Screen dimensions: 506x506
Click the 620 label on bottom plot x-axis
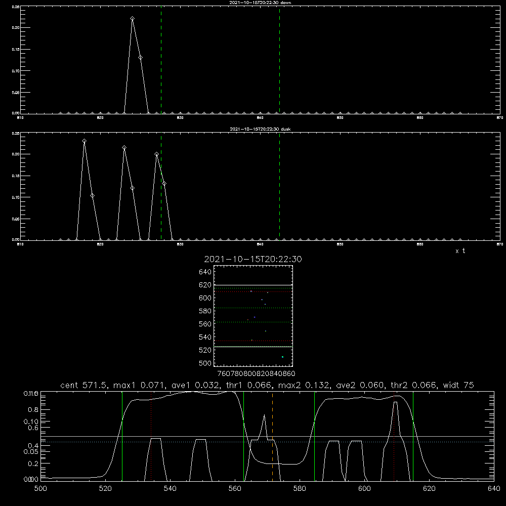coord(429,489)
